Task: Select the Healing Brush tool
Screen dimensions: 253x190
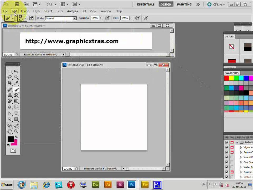Action: [x=9, y=89]
